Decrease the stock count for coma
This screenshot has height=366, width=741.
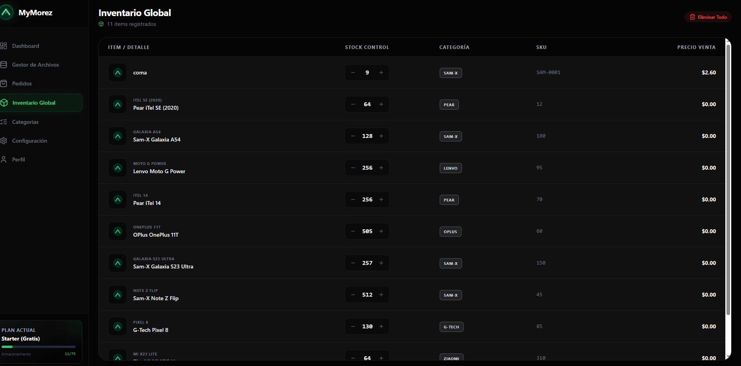point(353,72)
